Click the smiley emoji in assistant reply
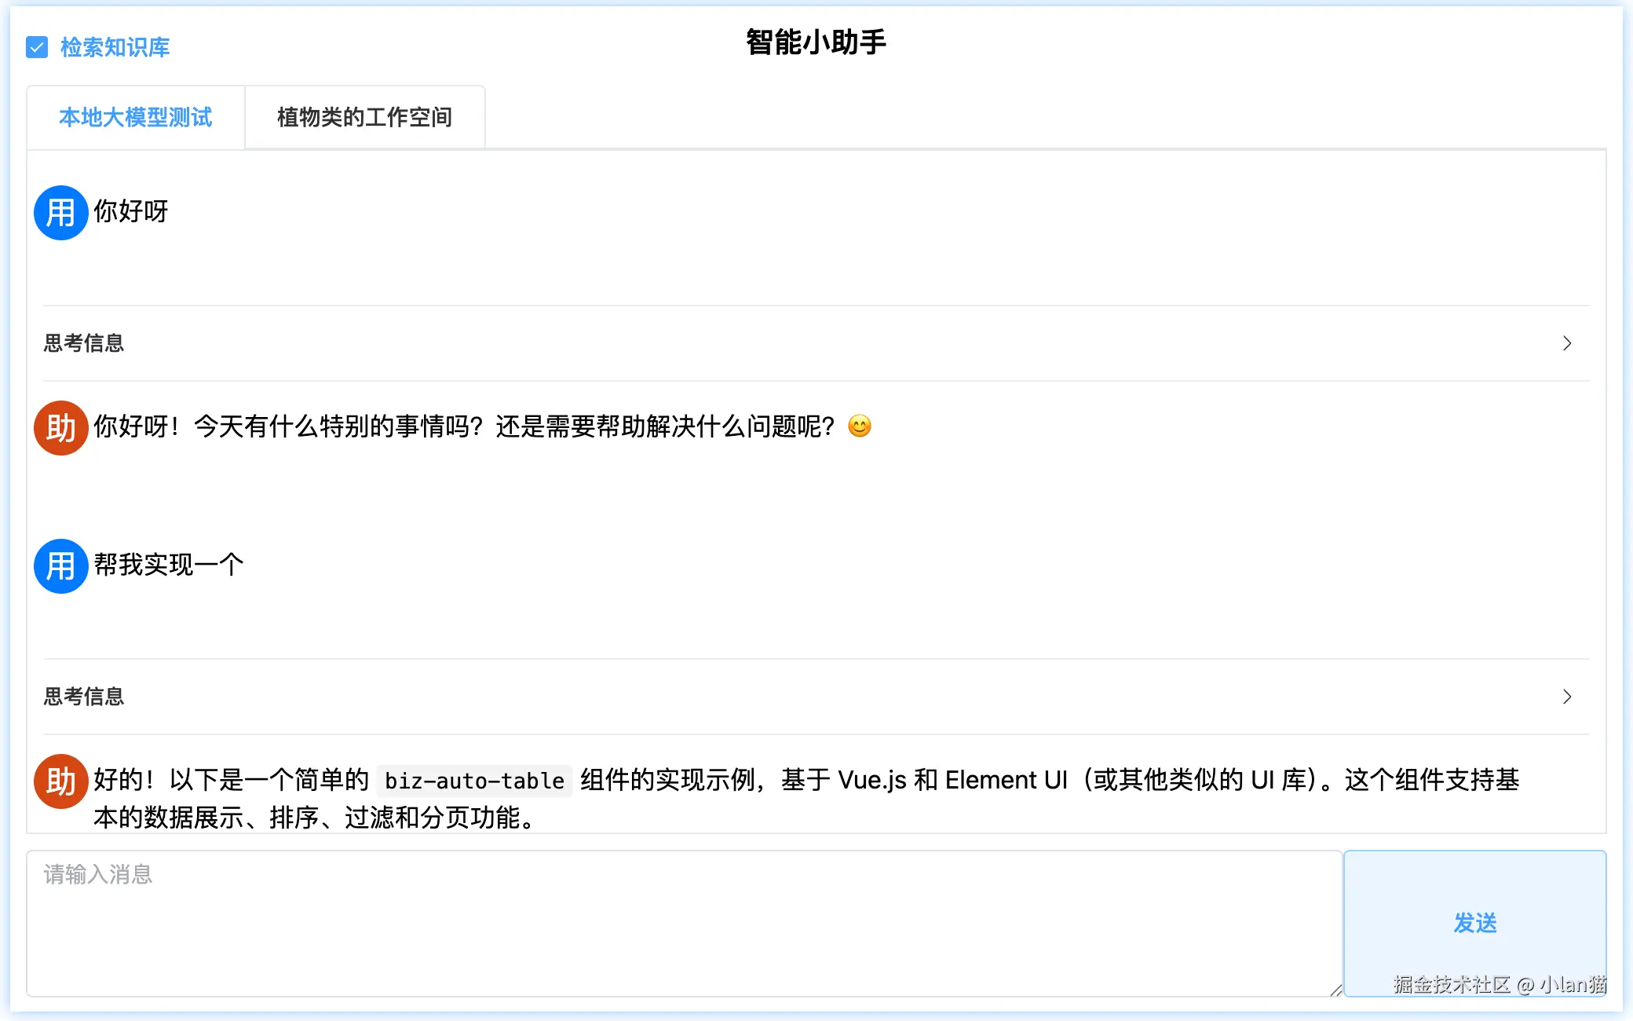1633x1021 pixels. click(x=860, y=426)
